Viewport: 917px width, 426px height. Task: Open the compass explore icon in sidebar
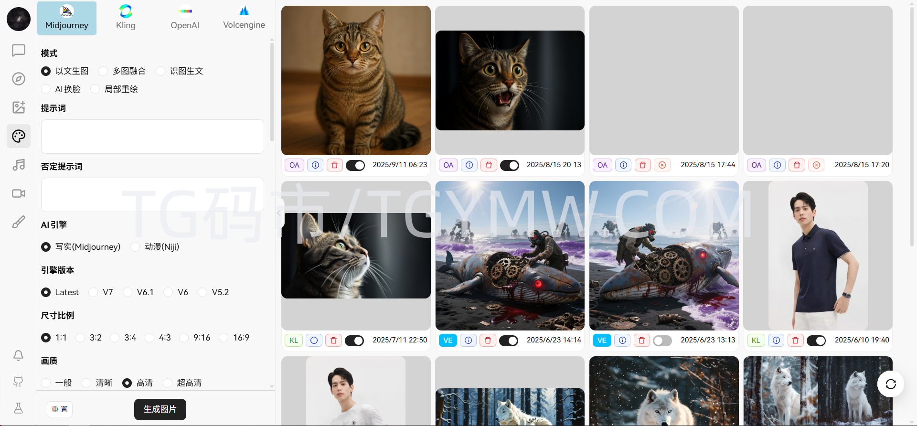pyautogui.click(x=19, y=79)
